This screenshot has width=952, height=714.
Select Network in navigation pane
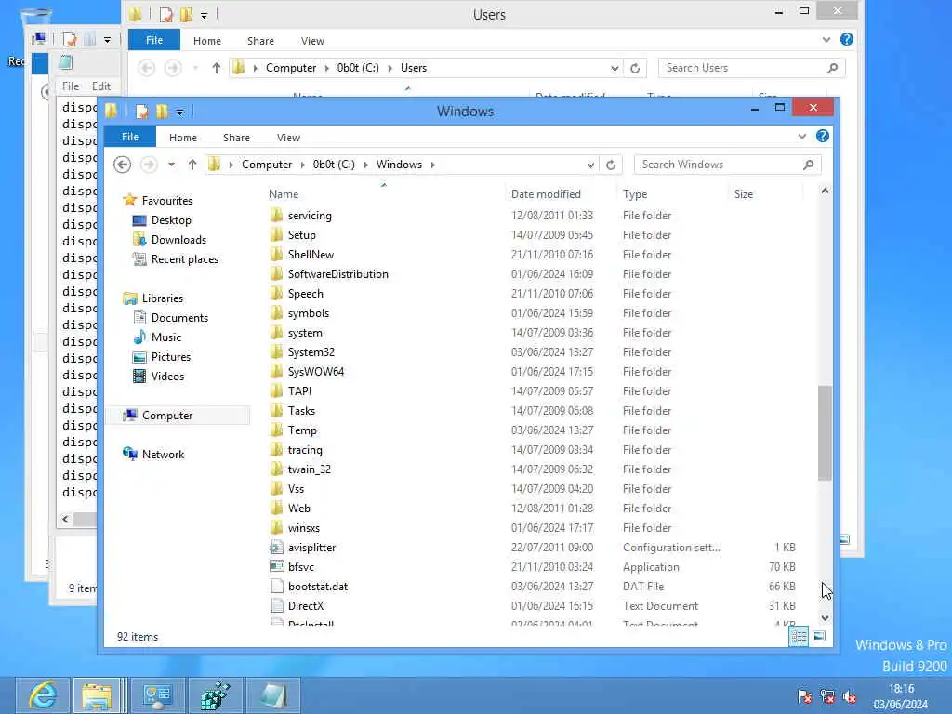point(163,454)
